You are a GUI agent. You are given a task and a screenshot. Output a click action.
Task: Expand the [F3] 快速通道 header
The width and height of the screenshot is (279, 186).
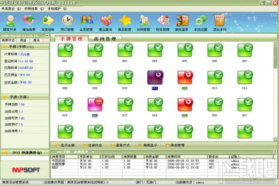25,152
